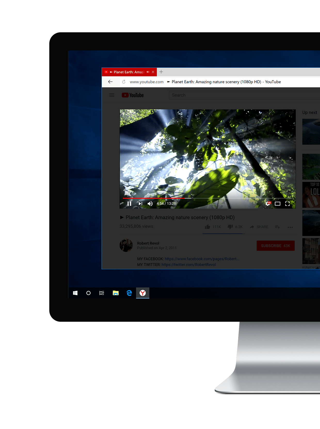Viewport: 320px width, 429px height.
Task: Reload the page
Action: pyautogui.click(x=124, y=82)
